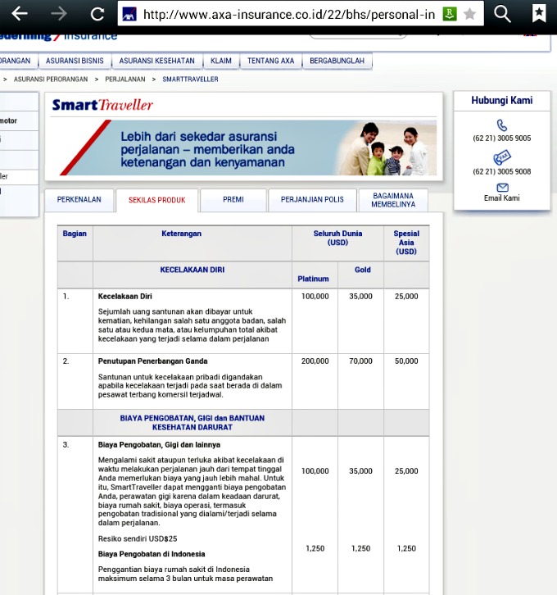Image resolution: width=557 pixels, height=595 pixels.
Task: Click the email envelope icon
Action: pyautogui.click(x=502, y=188)
